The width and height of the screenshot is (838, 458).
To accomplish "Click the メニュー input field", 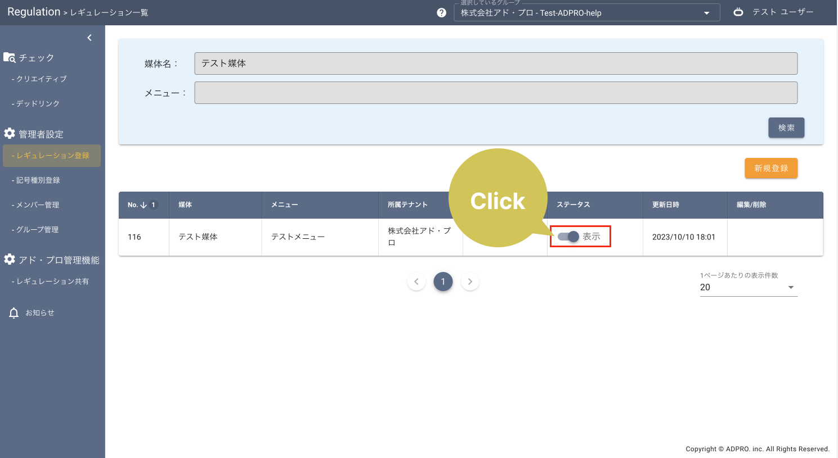I will (x=495, y=92).
